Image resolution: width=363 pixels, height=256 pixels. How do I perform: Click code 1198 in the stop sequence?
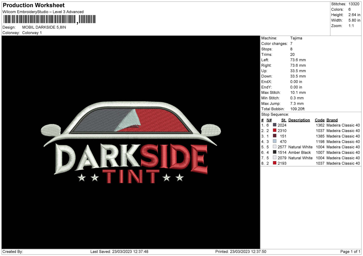(320, 142)
